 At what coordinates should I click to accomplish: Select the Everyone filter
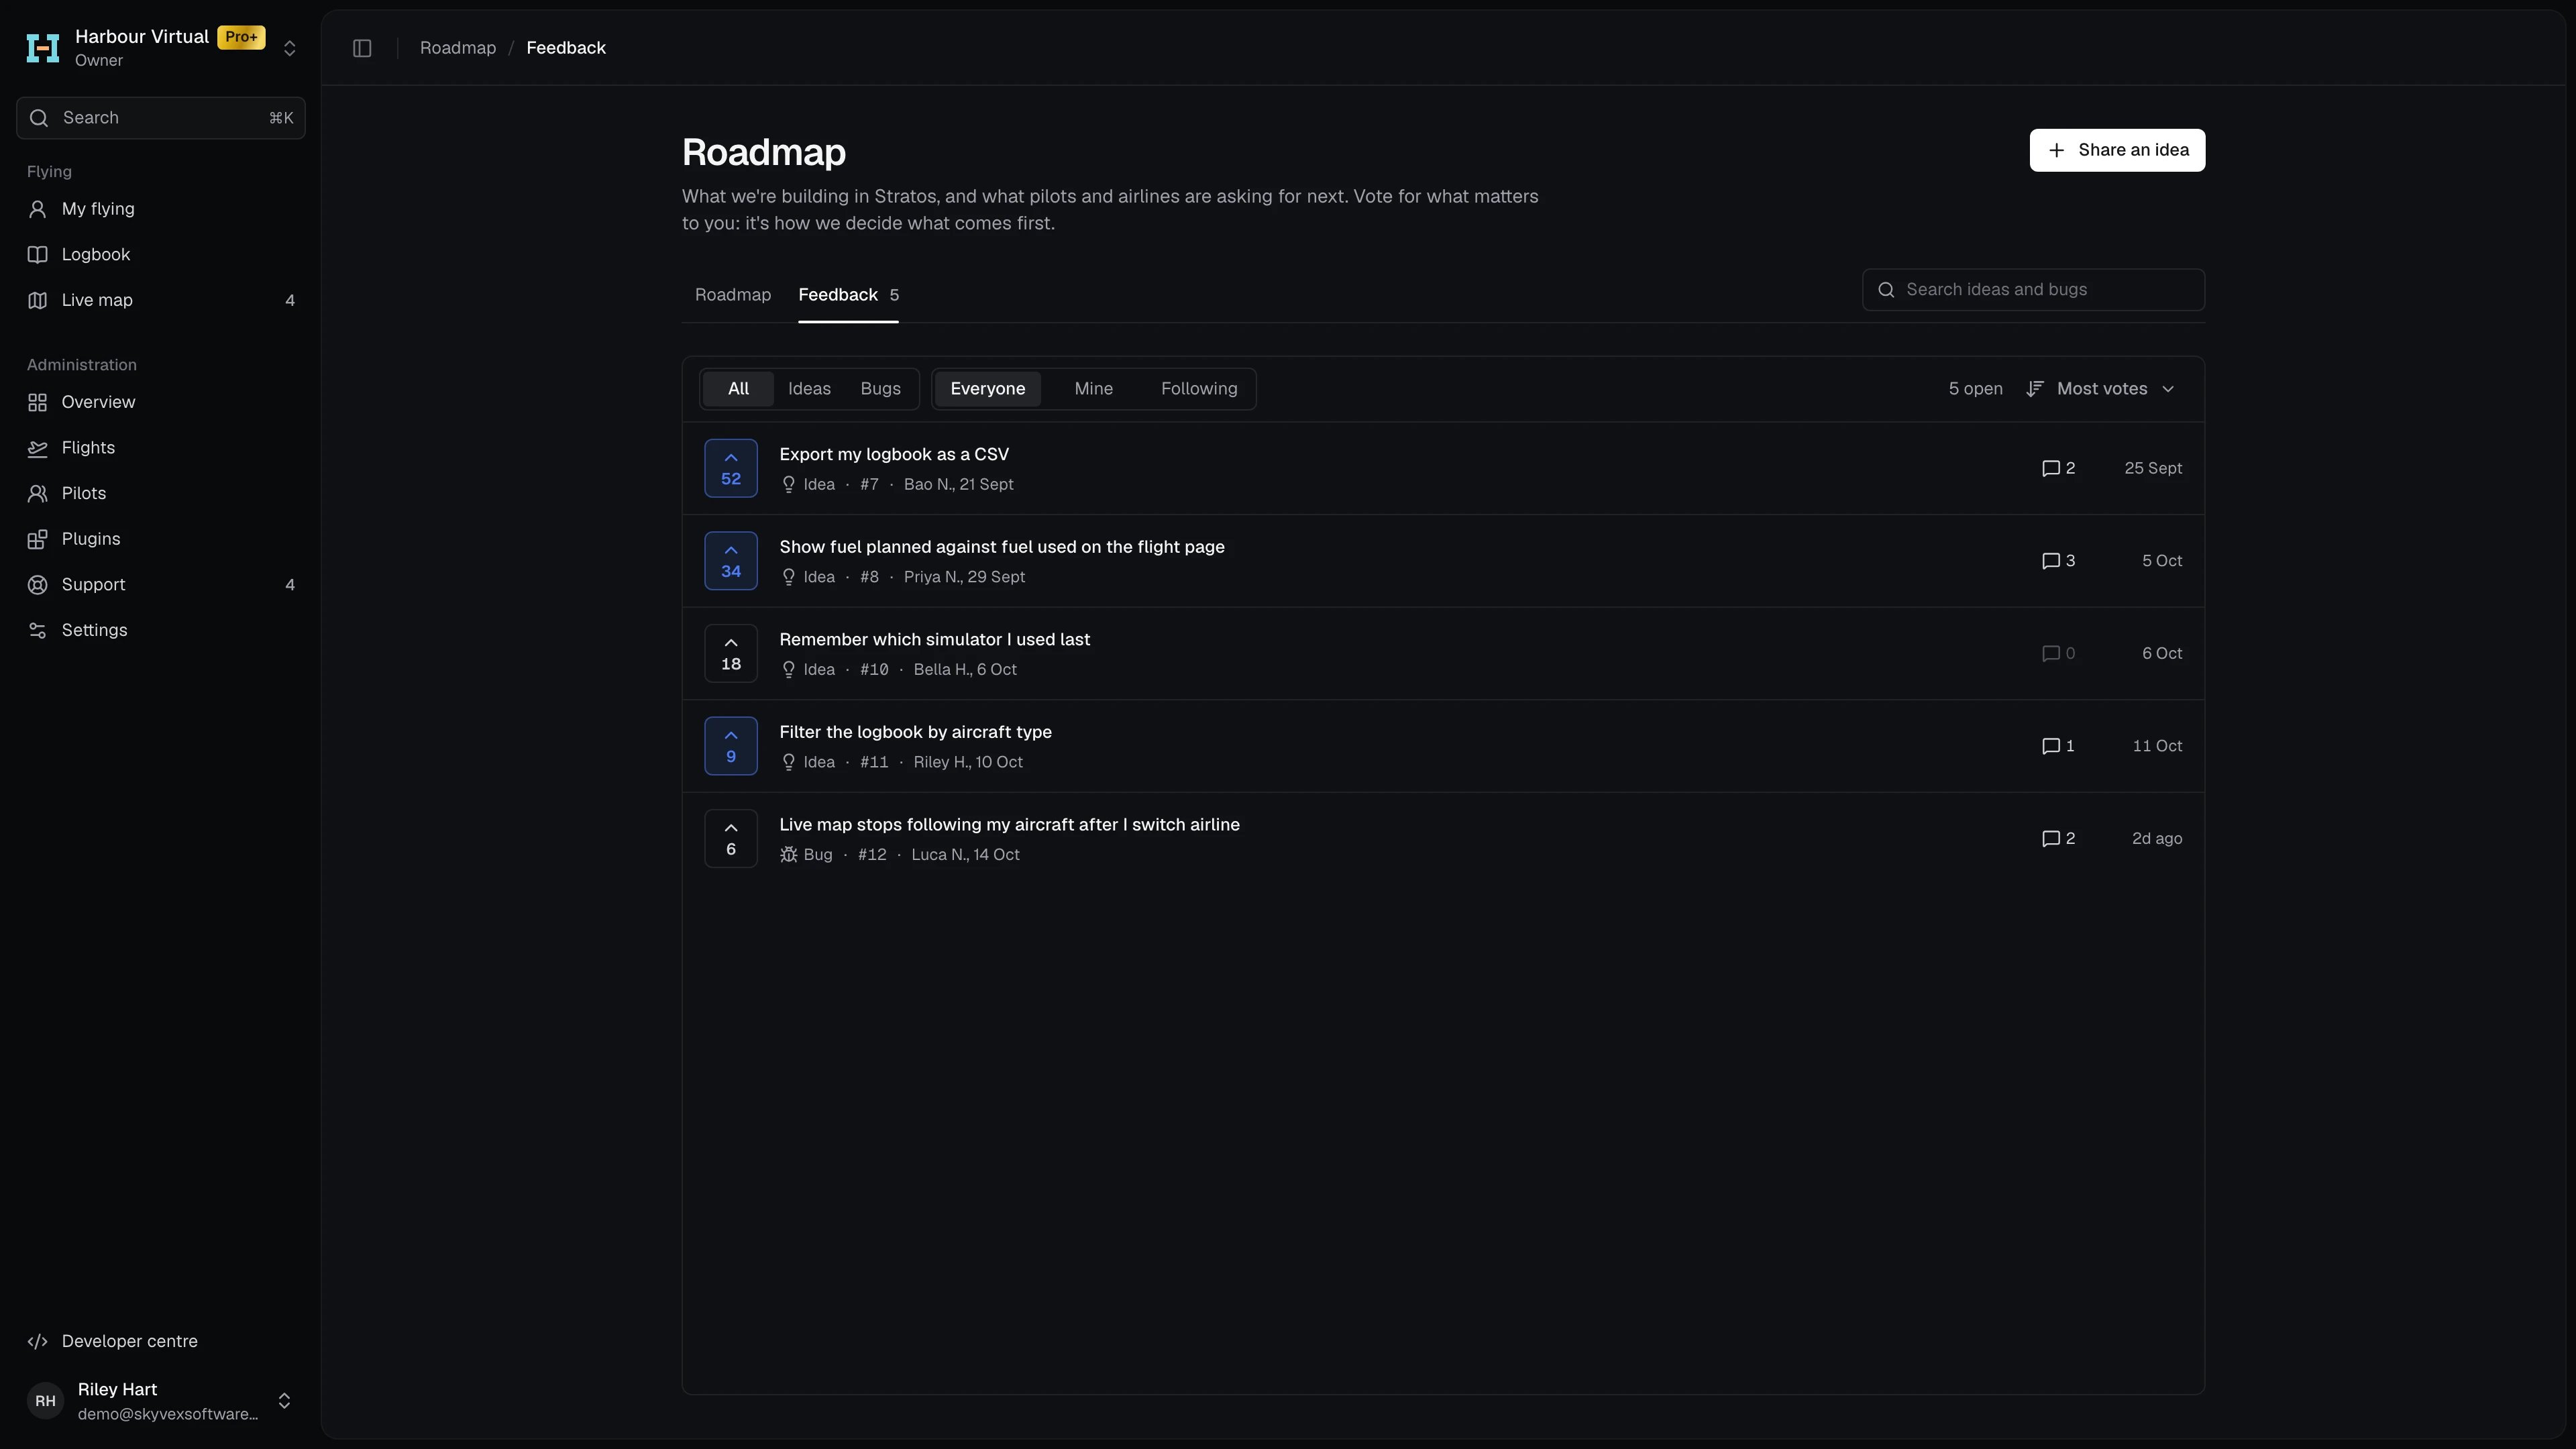click(x=987, y=389)
